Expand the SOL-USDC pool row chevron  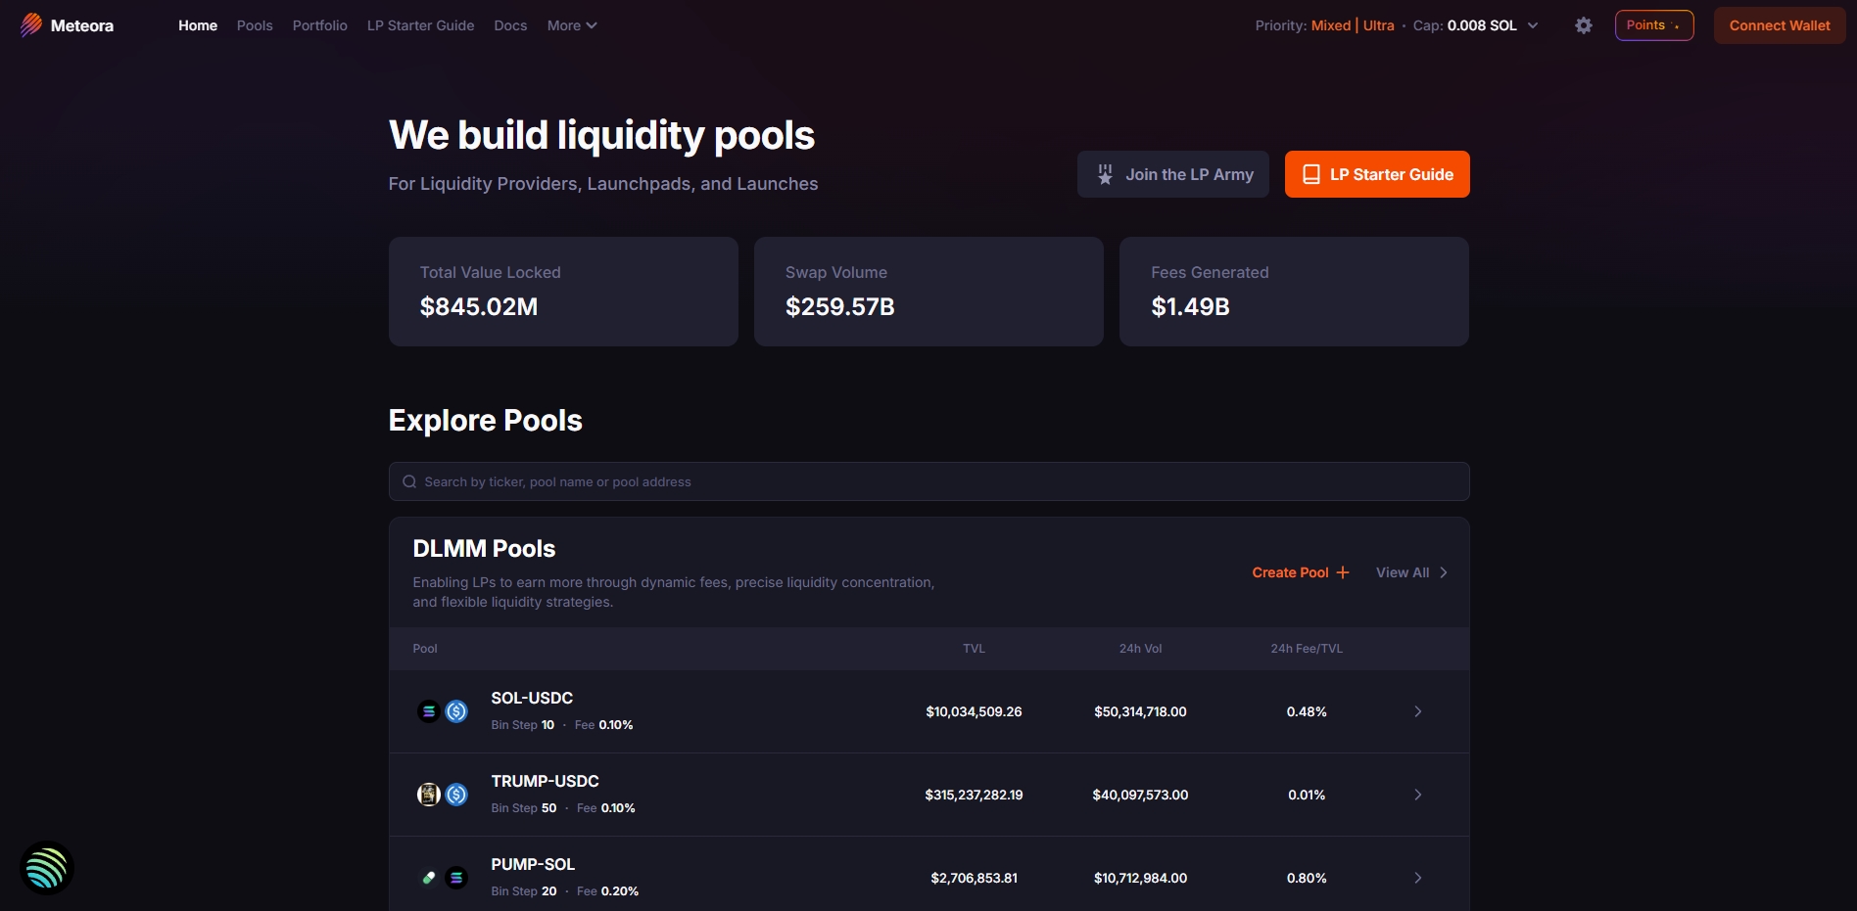(x=1417, y=711)
